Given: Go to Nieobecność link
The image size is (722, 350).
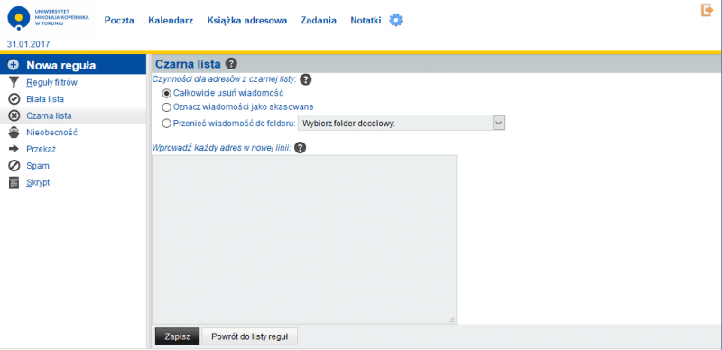Looking at the screenshot, I should click(52, 133).
